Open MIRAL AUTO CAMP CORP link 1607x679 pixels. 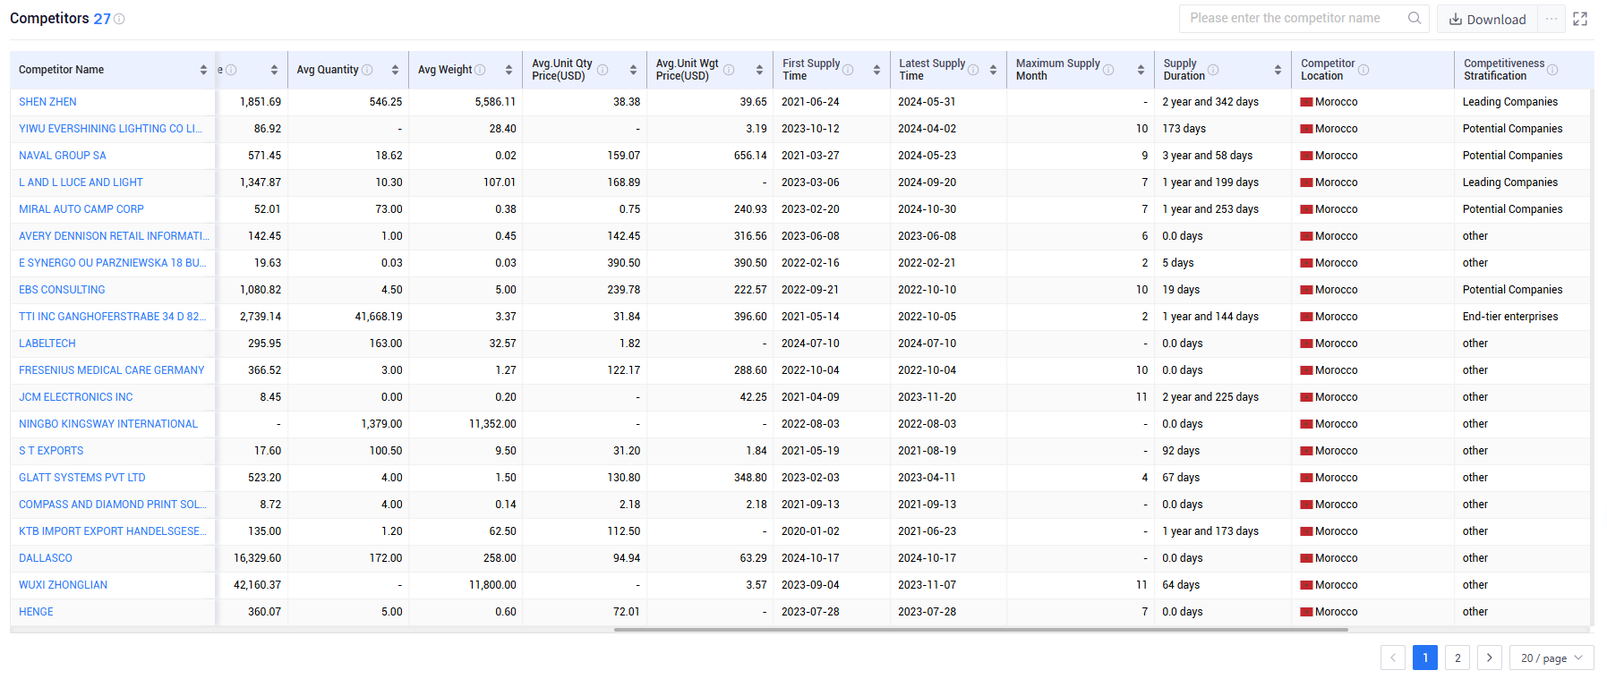(81, 209)
